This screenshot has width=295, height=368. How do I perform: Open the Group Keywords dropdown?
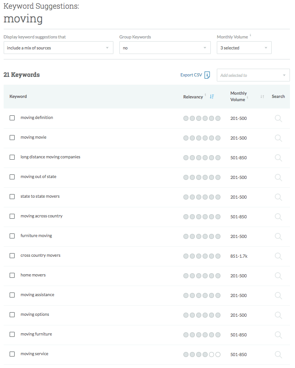pyautogui.click(x=165, y=48)
